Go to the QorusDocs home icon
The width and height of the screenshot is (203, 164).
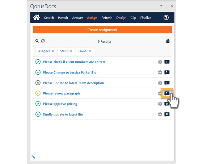36,18
